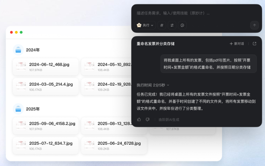The width and height of the screenshot is (265, 166).
Task: Close the file window with red button
Action: [11, 32]
